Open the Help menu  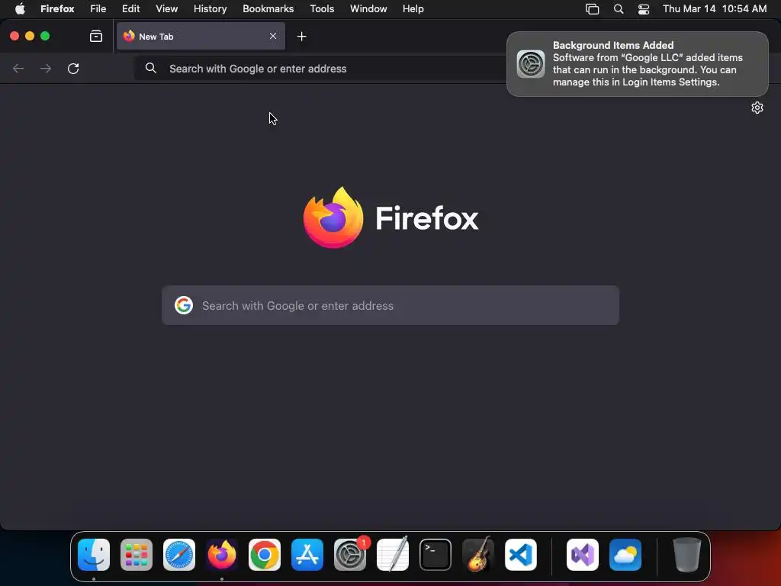point(413,8)
